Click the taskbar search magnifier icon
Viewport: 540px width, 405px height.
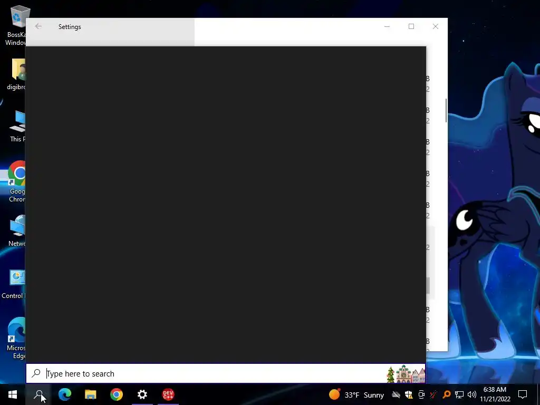click(38, 394)
